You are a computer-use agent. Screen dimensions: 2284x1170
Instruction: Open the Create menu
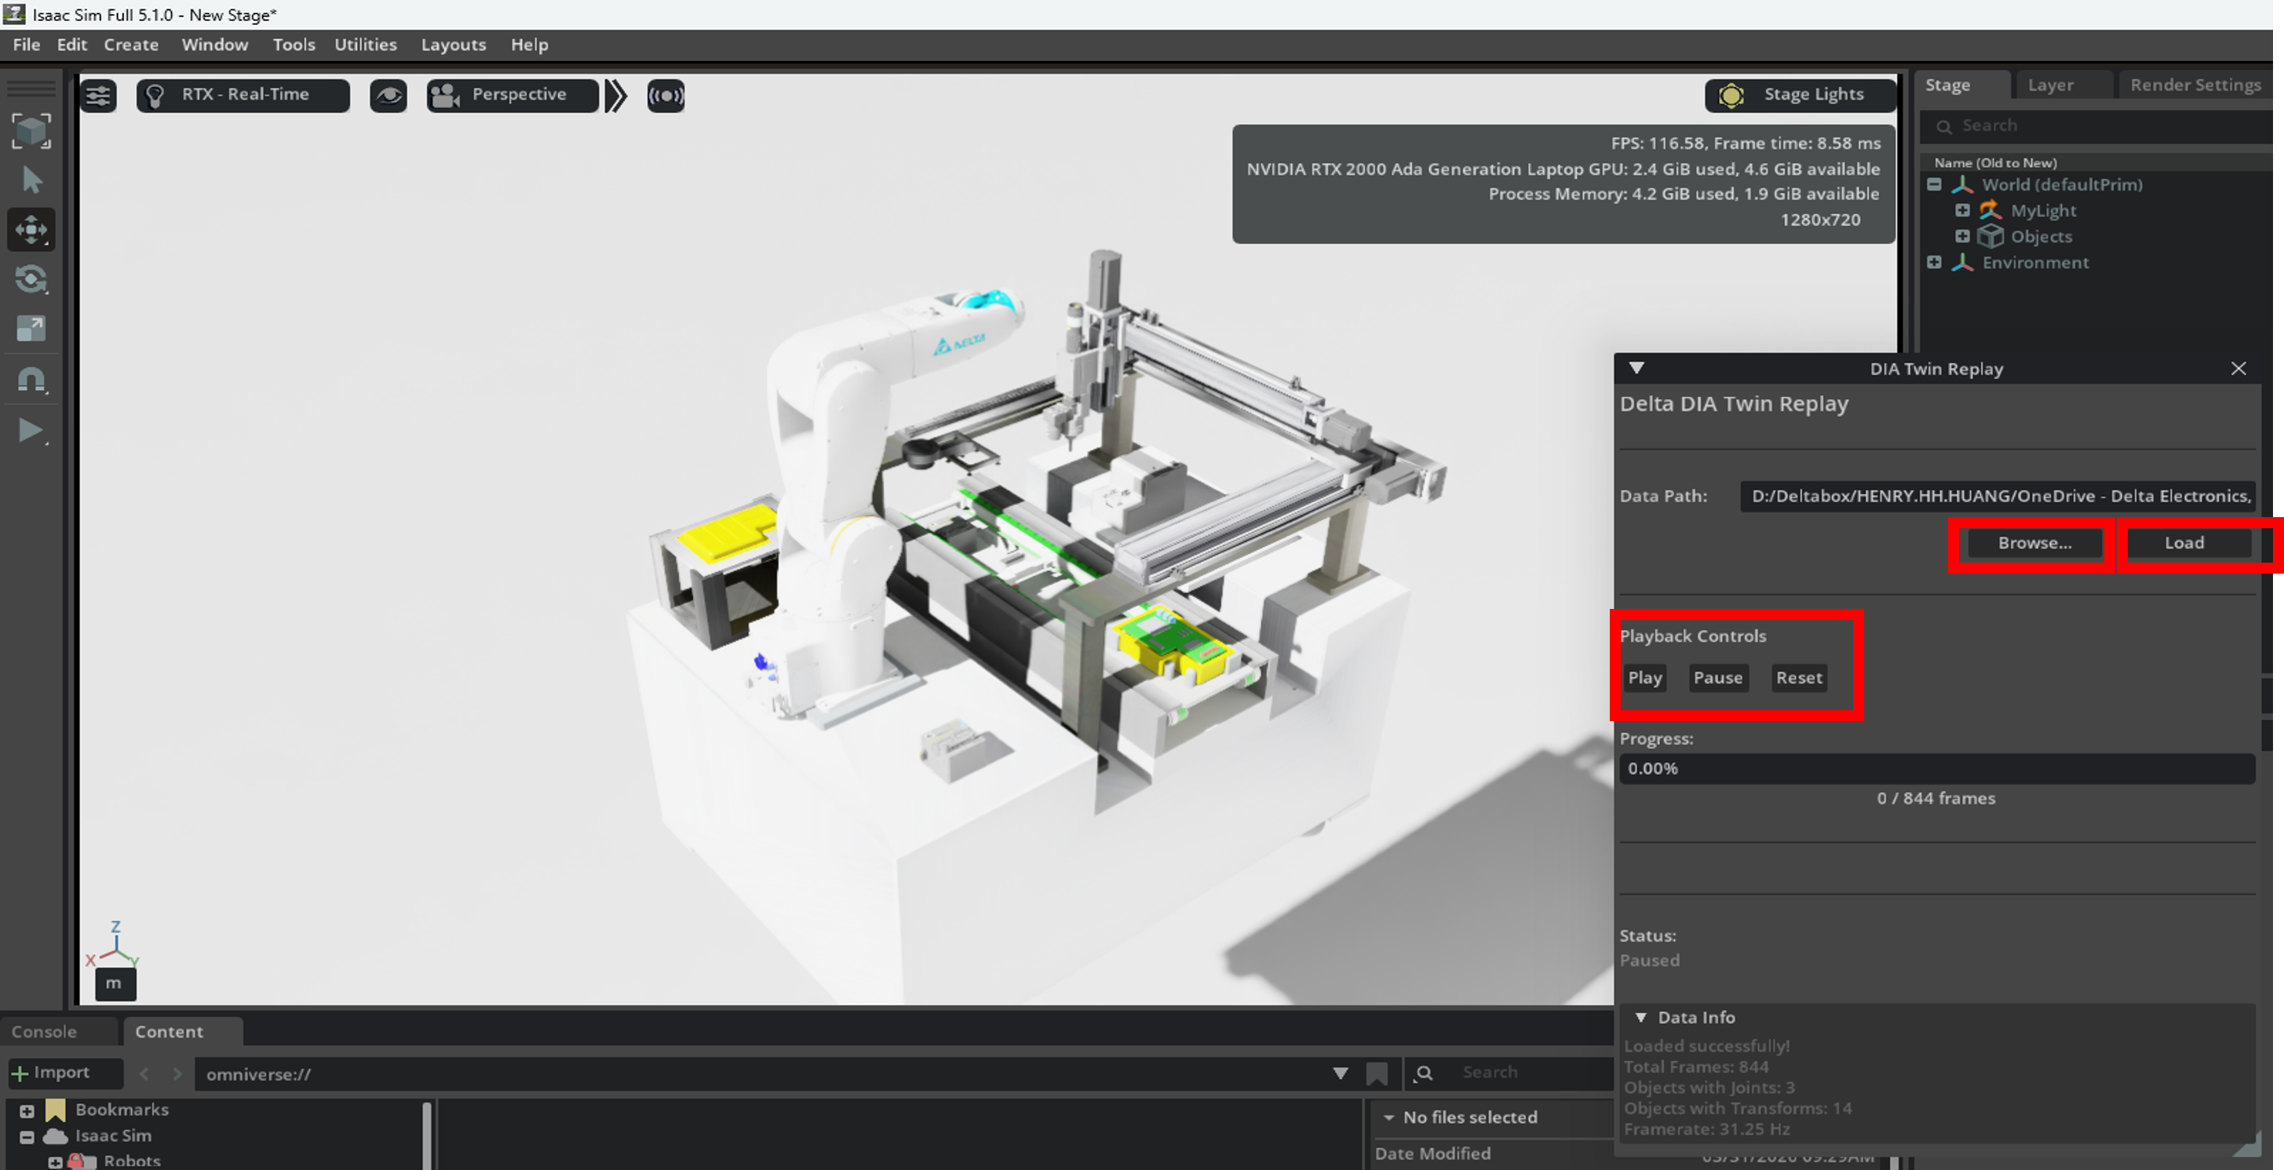[x=131, y=44]
